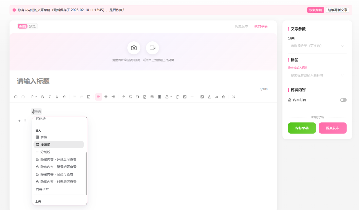Click the fullscreen icon in the toolbar
This screenshot has width=359, height=210.
click(x=234, y=97)
